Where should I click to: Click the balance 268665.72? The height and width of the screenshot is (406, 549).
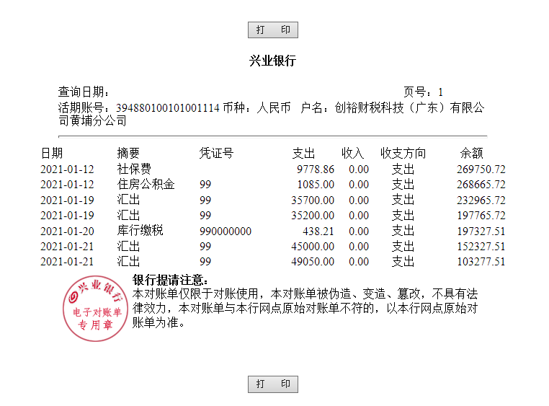click(481, 185)
